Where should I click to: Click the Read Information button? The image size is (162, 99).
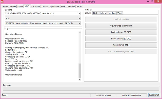tap(121, 19)
